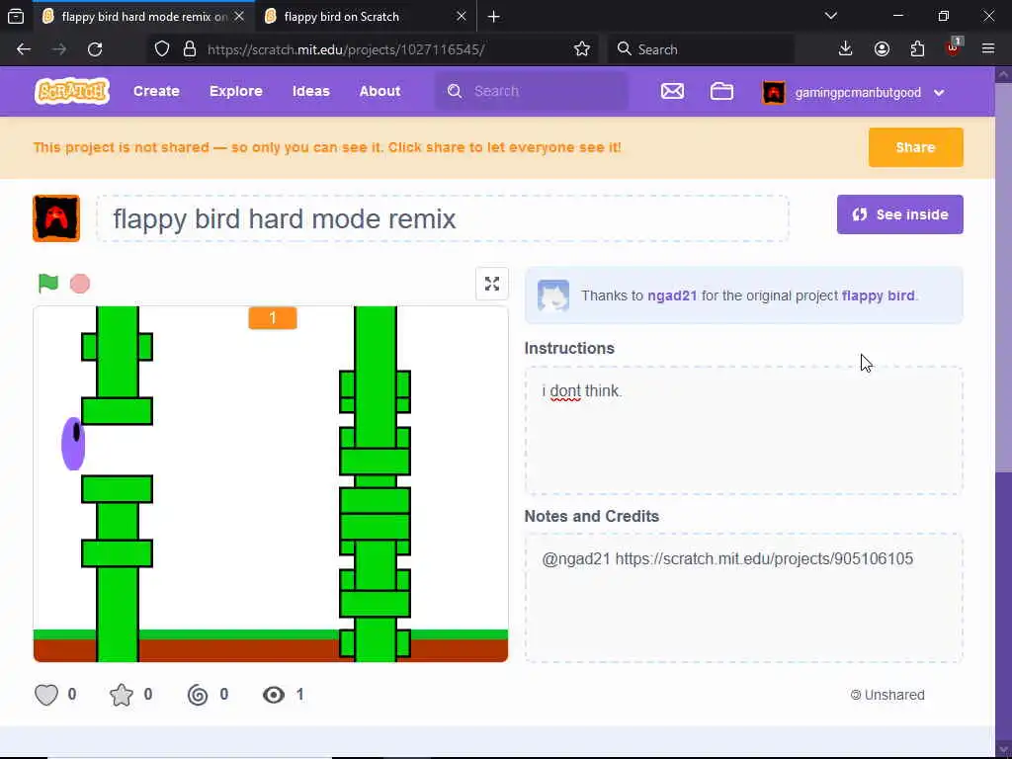This screenshot has height=759, width=1012.
Task: Click the browser forward arrow
Action: click(x=59, y=49)
